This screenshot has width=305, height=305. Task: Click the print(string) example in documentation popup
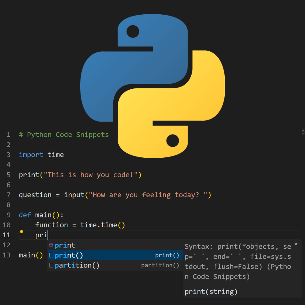tap(211, 292)
